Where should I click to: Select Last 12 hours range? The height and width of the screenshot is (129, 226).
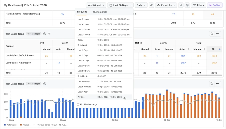104,29
